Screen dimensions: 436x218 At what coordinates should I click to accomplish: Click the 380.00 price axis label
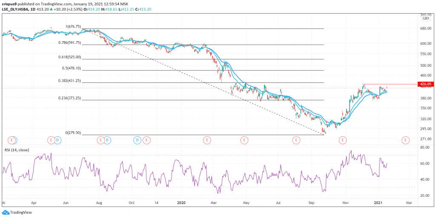426,98
